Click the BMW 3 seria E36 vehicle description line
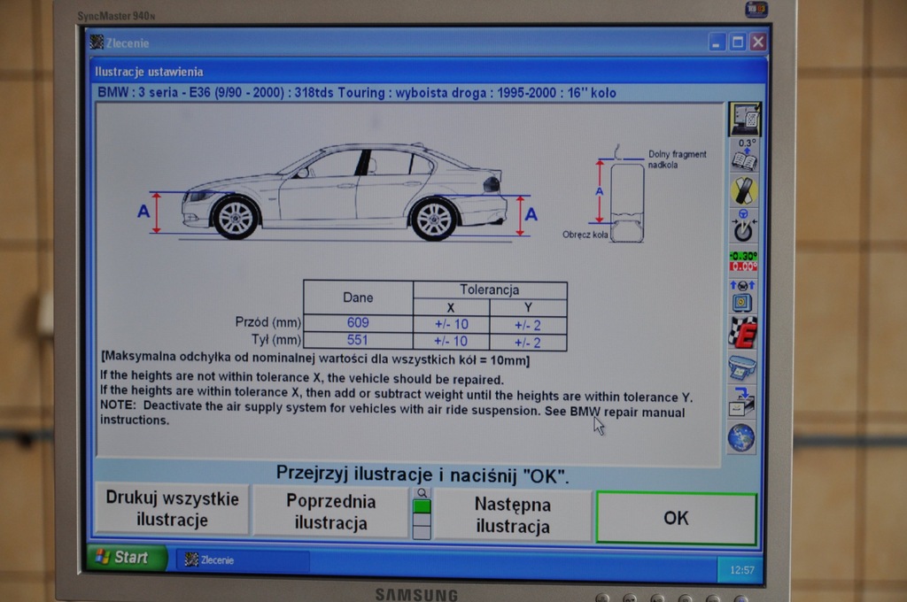 point(356,93)
